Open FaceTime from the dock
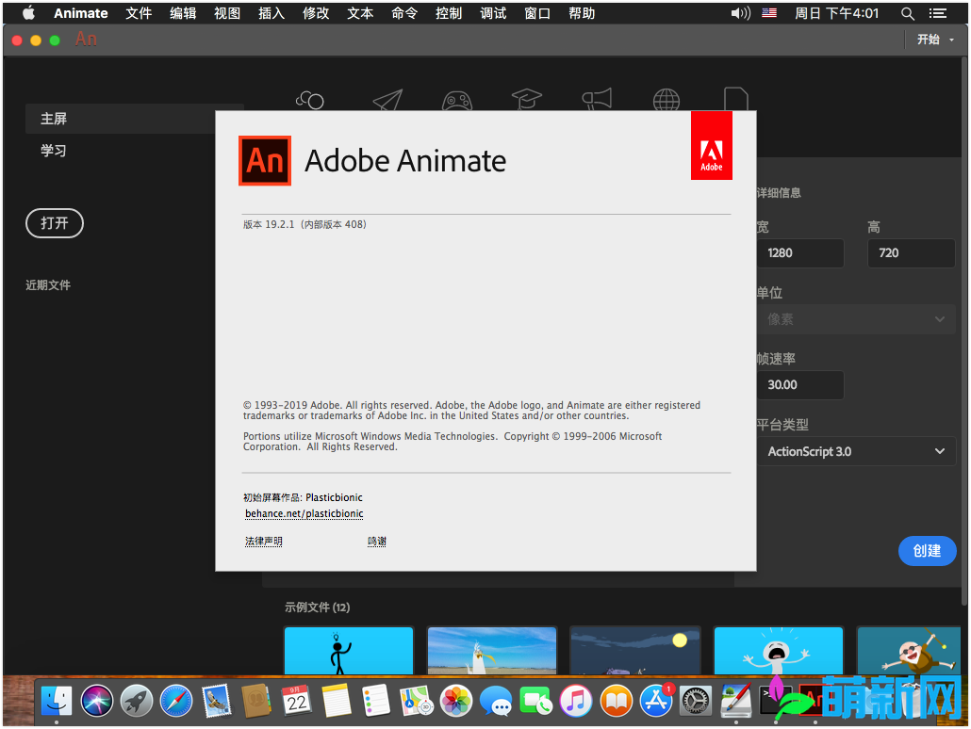 535,701
